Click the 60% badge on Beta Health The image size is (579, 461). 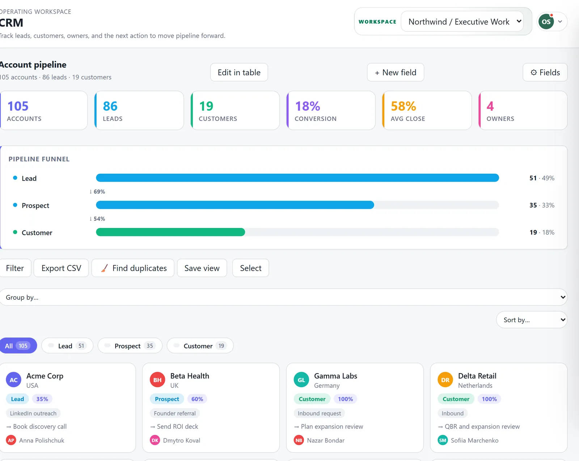coord(197,399)
